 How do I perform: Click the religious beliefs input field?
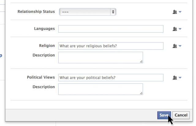coord(111,46)
